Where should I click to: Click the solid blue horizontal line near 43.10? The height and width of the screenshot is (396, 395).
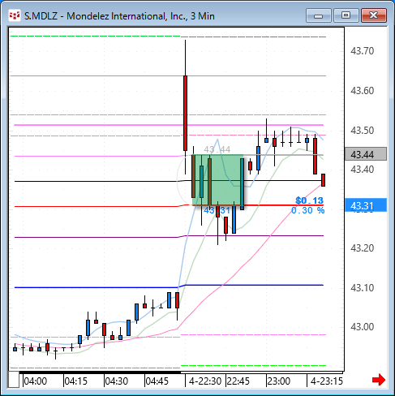(x=169, y=286)
